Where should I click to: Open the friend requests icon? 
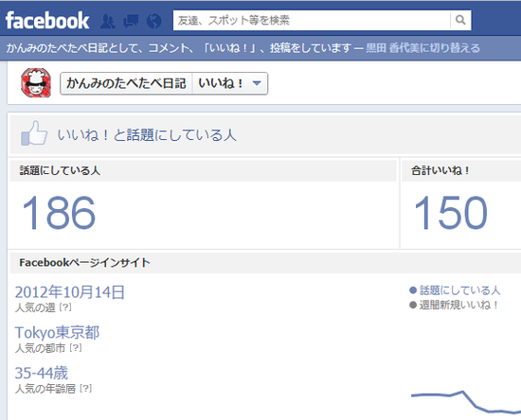(x=108, y=21)
